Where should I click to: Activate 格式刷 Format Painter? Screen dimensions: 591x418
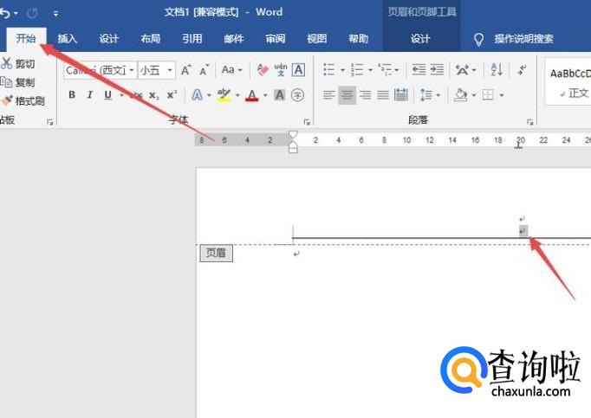point(23,100)
